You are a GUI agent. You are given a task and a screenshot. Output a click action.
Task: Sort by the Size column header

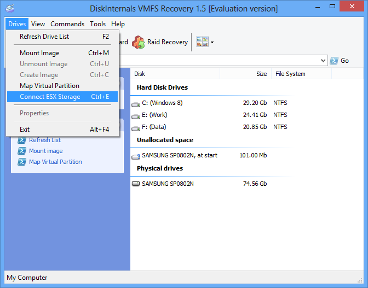[x=245, y=74]
